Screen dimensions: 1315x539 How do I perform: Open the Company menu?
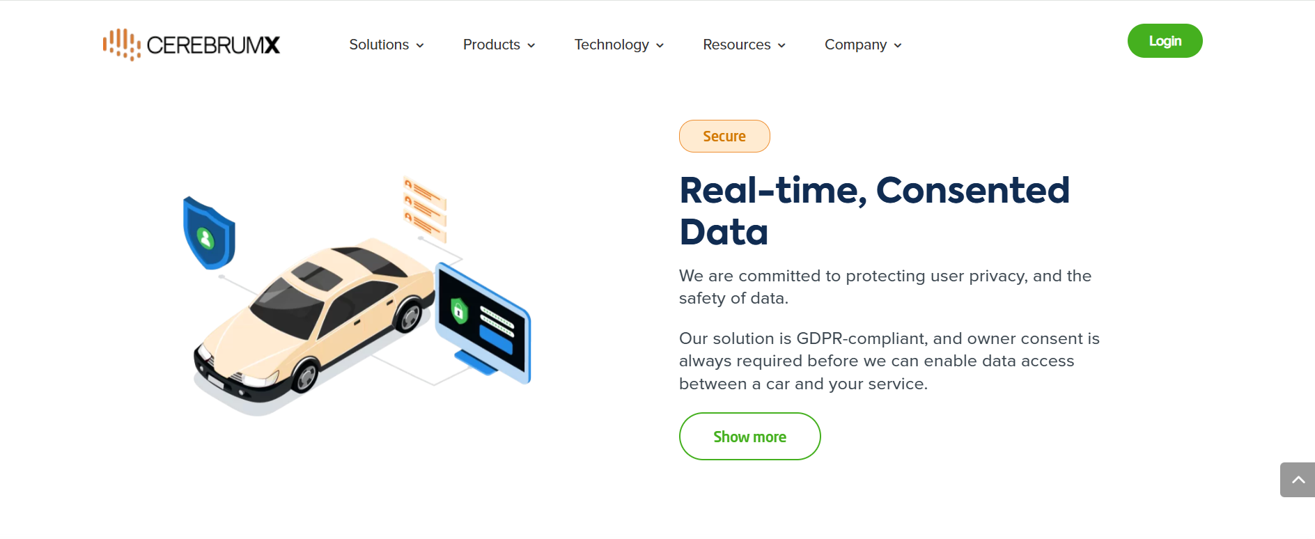click(855, 45)
